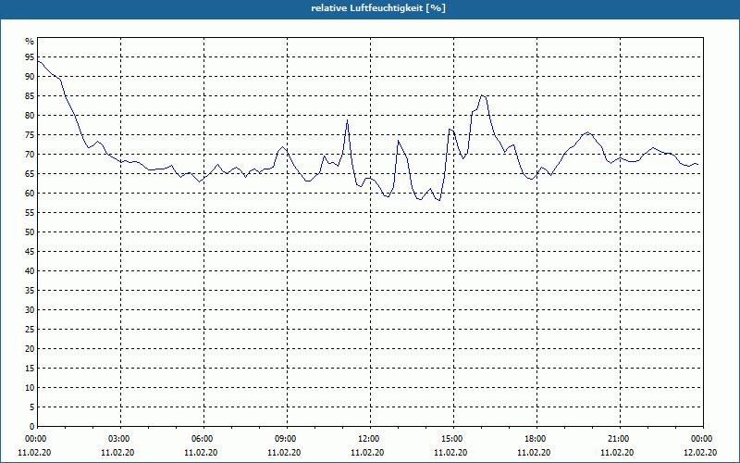This screenshot has width=740, height=463.
Task: Select the 35 y-axis label
Action: point(30,291)
